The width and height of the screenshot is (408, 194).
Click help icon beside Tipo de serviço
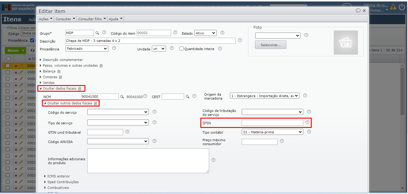point(155,122)
